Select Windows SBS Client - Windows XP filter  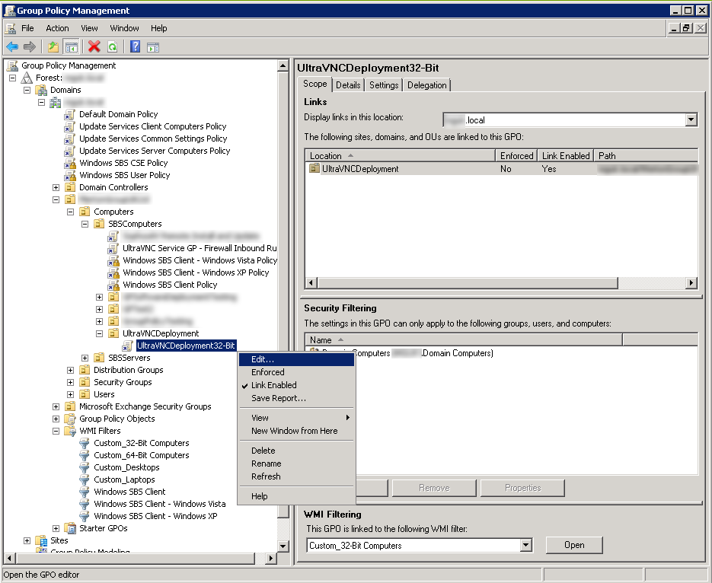click(155, 516)
